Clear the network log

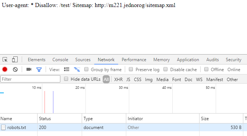(15, 69)
